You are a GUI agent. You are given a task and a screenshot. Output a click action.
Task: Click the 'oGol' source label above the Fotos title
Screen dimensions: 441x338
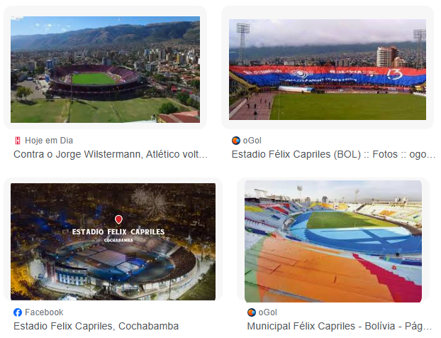coord(252,141)
